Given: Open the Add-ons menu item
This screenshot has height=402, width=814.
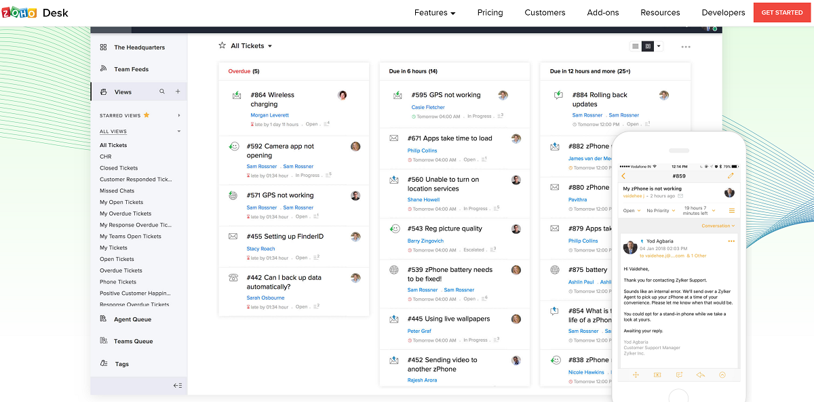Looking at the screenshot, I should (x=603, y=13).
